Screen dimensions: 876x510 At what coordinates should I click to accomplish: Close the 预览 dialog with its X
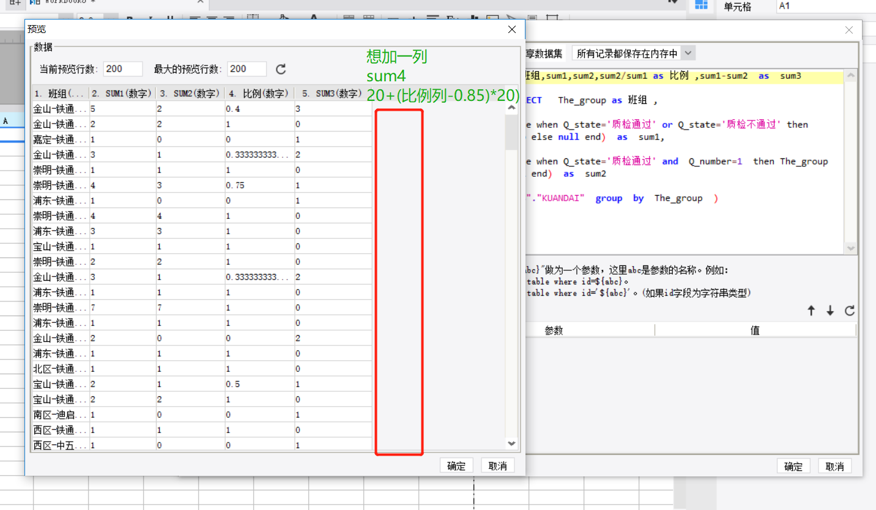point(512,29)
